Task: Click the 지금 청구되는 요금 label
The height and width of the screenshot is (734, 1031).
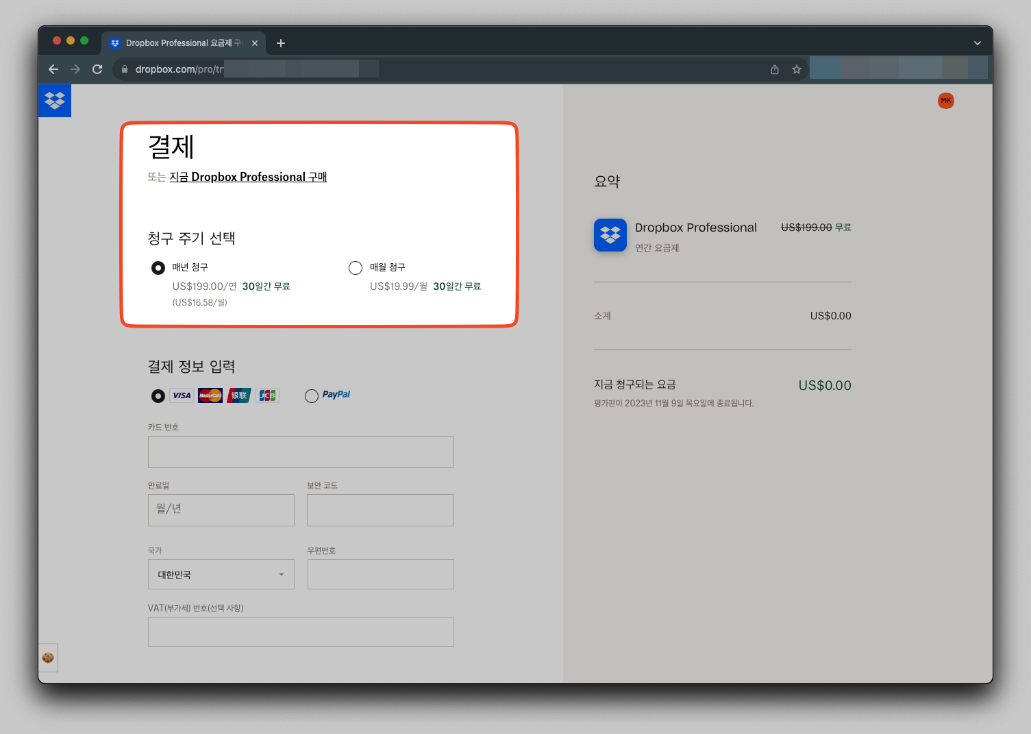Action: click(x=635, y=384)
